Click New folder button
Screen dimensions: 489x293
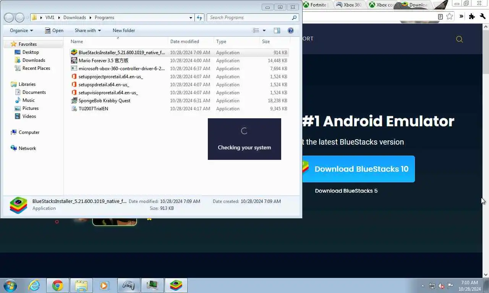[x=124, y=31]
